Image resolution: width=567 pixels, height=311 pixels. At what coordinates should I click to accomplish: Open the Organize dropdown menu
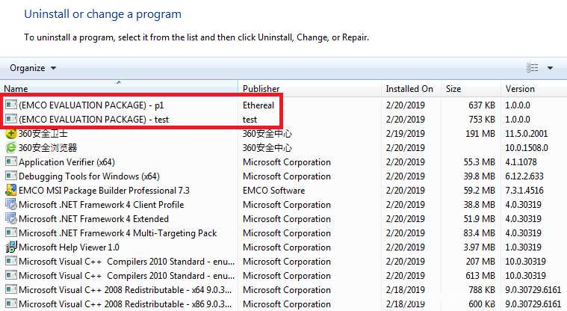33,68
